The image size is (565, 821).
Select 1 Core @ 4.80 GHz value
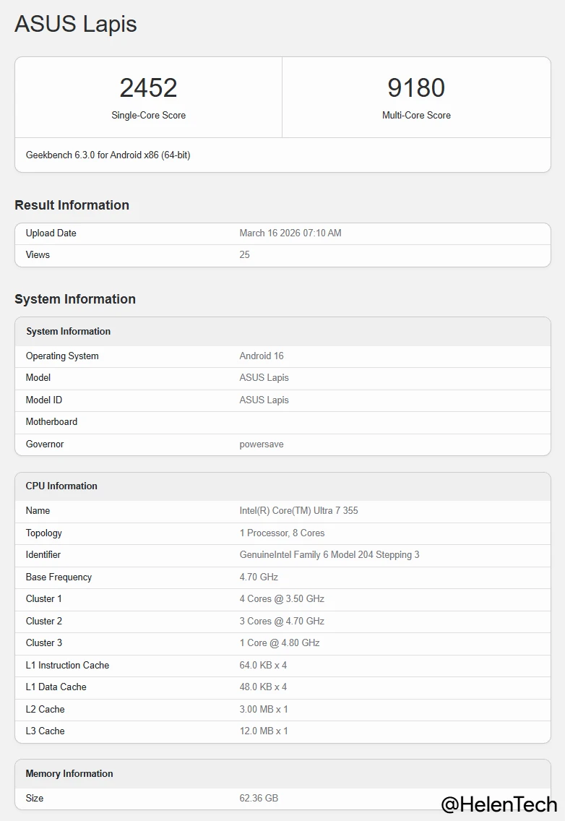279,643
